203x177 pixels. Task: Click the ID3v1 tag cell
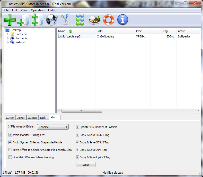click(x=171, y=36)
